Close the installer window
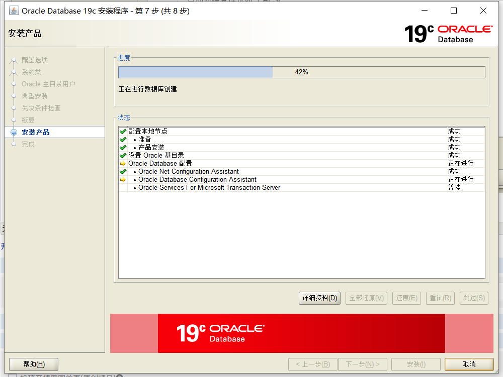 pos(483,11)
